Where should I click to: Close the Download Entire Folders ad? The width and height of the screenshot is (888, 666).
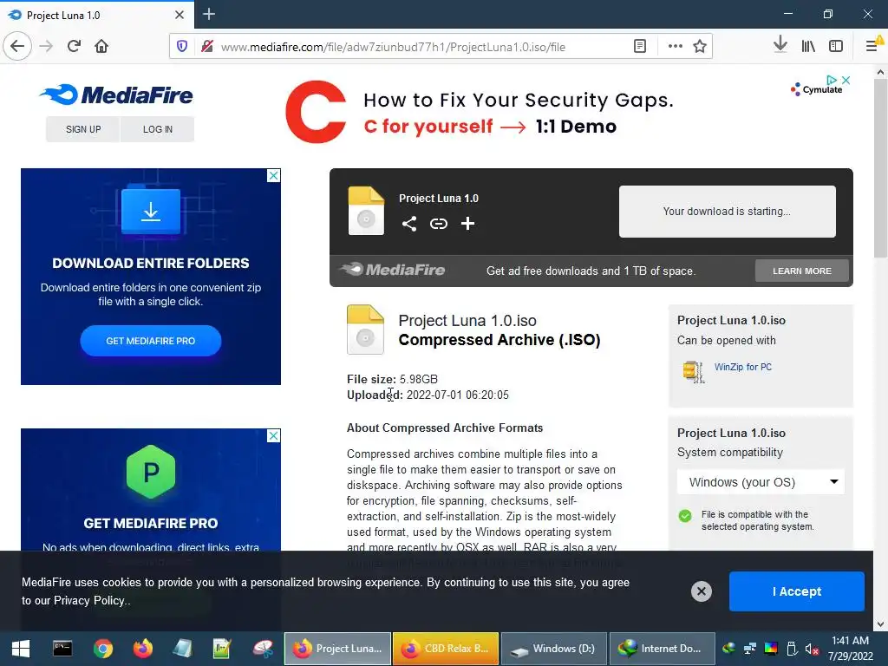(x=273, y=175)
